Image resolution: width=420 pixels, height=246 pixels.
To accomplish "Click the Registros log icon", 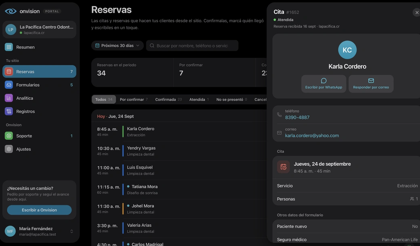I will pos(9,111).
